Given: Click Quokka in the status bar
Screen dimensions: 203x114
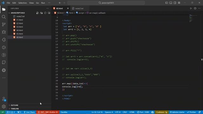Looking at the screenshot, I should tap(64, 112).
